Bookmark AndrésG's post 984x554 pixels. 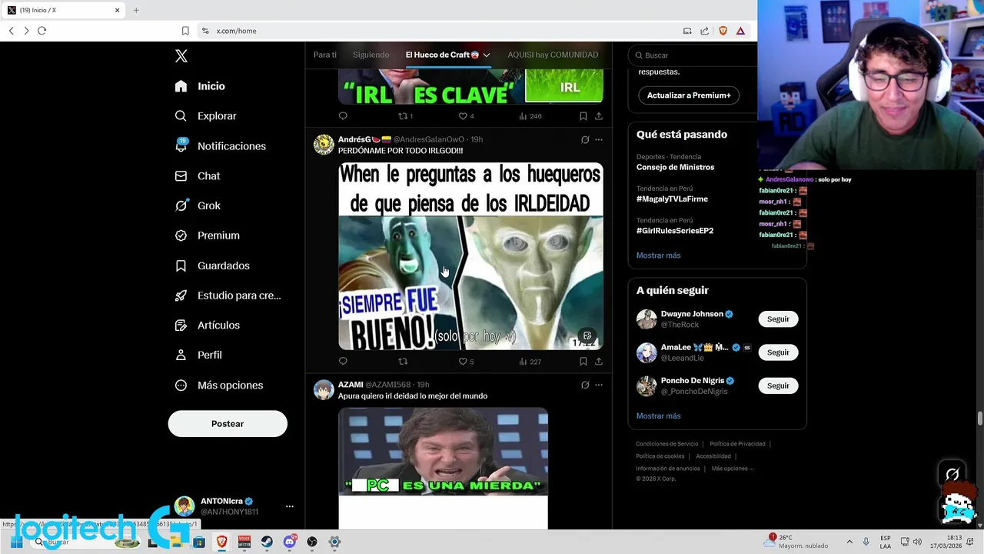583,362
